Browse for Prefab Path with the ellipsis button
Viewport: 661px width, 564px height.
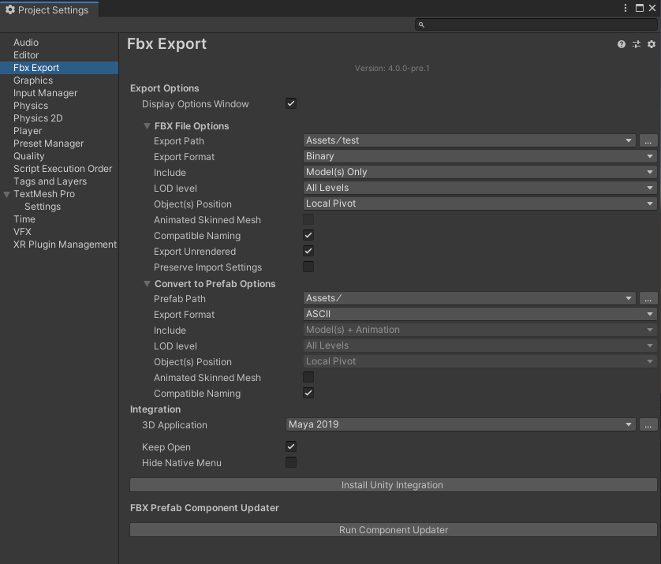click(x=648, y=298)
